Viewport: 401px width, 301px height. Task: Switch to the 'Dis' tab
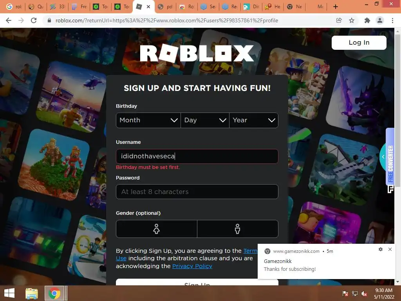click(x=251, y=7)
